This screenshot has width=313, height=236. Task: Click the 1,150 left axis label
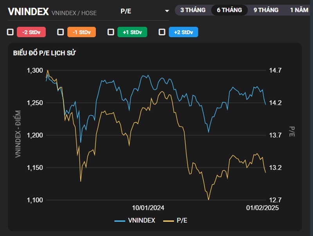[35, 168]
